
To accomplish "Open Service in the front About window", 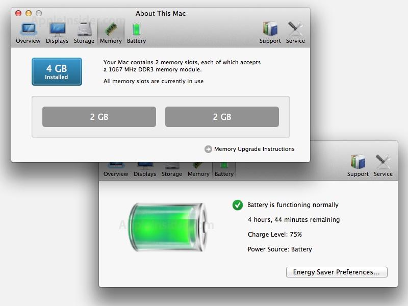I will pyautogui.click(x=295, y=33).
